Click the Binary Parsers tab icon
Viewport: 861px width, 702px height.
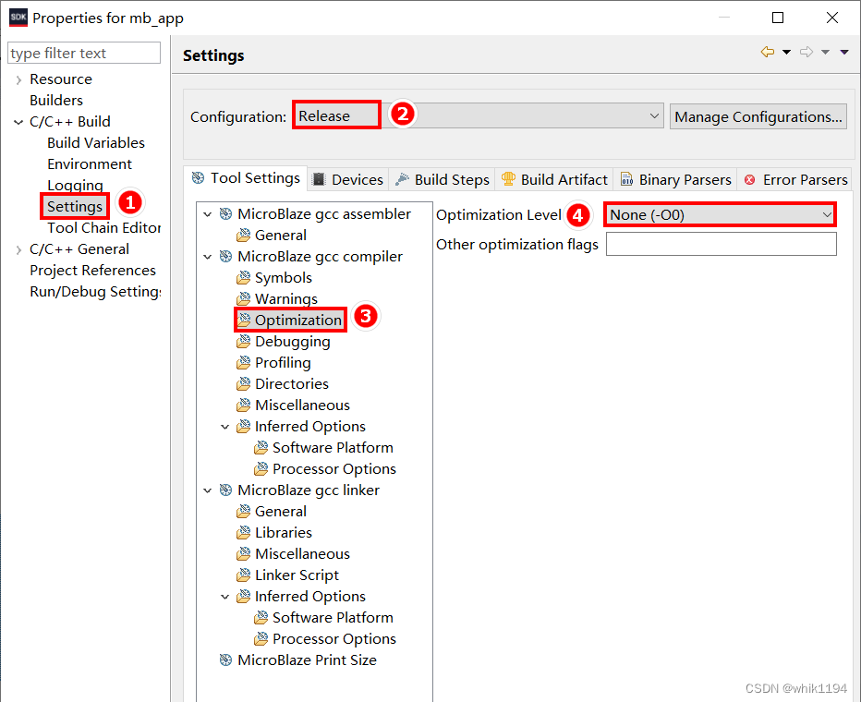626,179
